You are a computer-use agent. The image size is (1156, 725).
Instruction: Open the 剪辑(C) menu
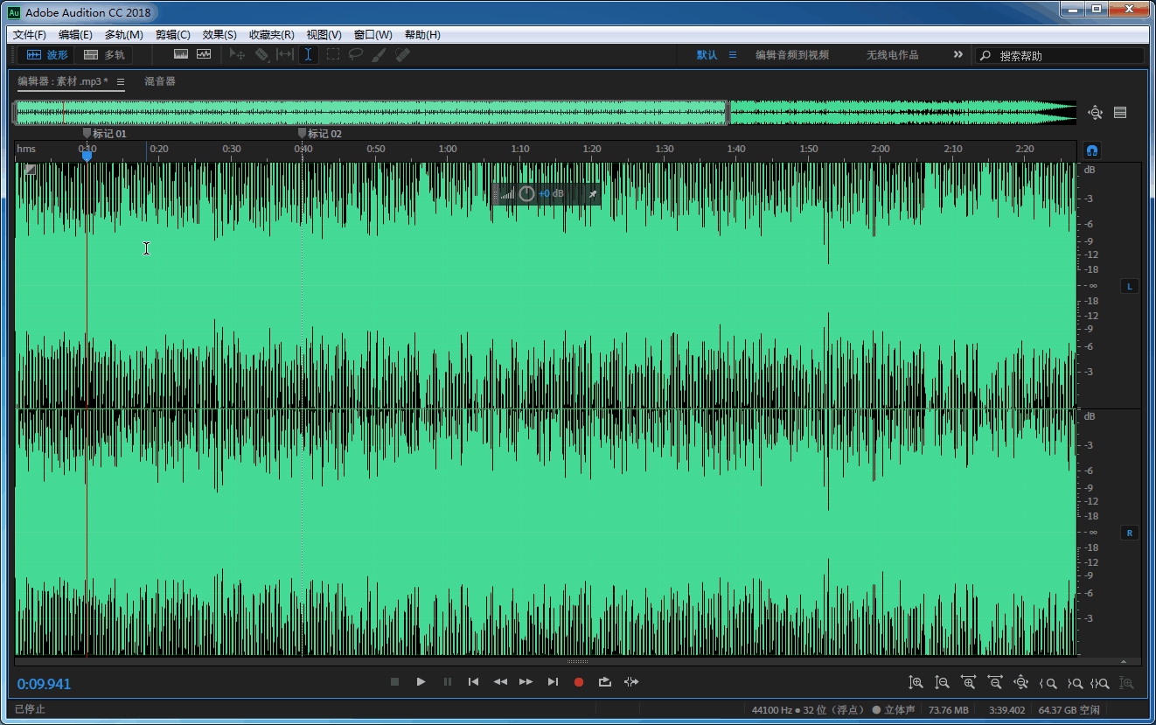[x=172, y=35]
